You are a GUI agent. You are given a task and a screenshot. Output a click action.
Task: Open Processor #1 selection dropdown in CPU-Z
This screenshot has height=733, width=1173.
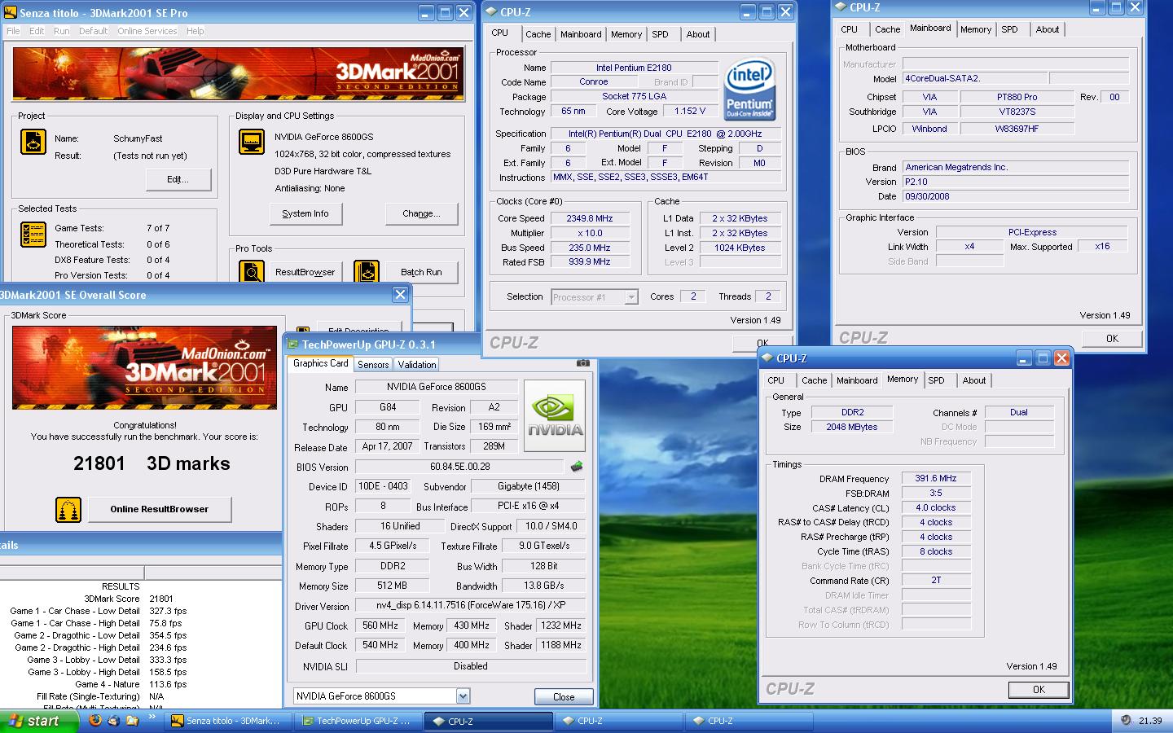pos(631,297)
